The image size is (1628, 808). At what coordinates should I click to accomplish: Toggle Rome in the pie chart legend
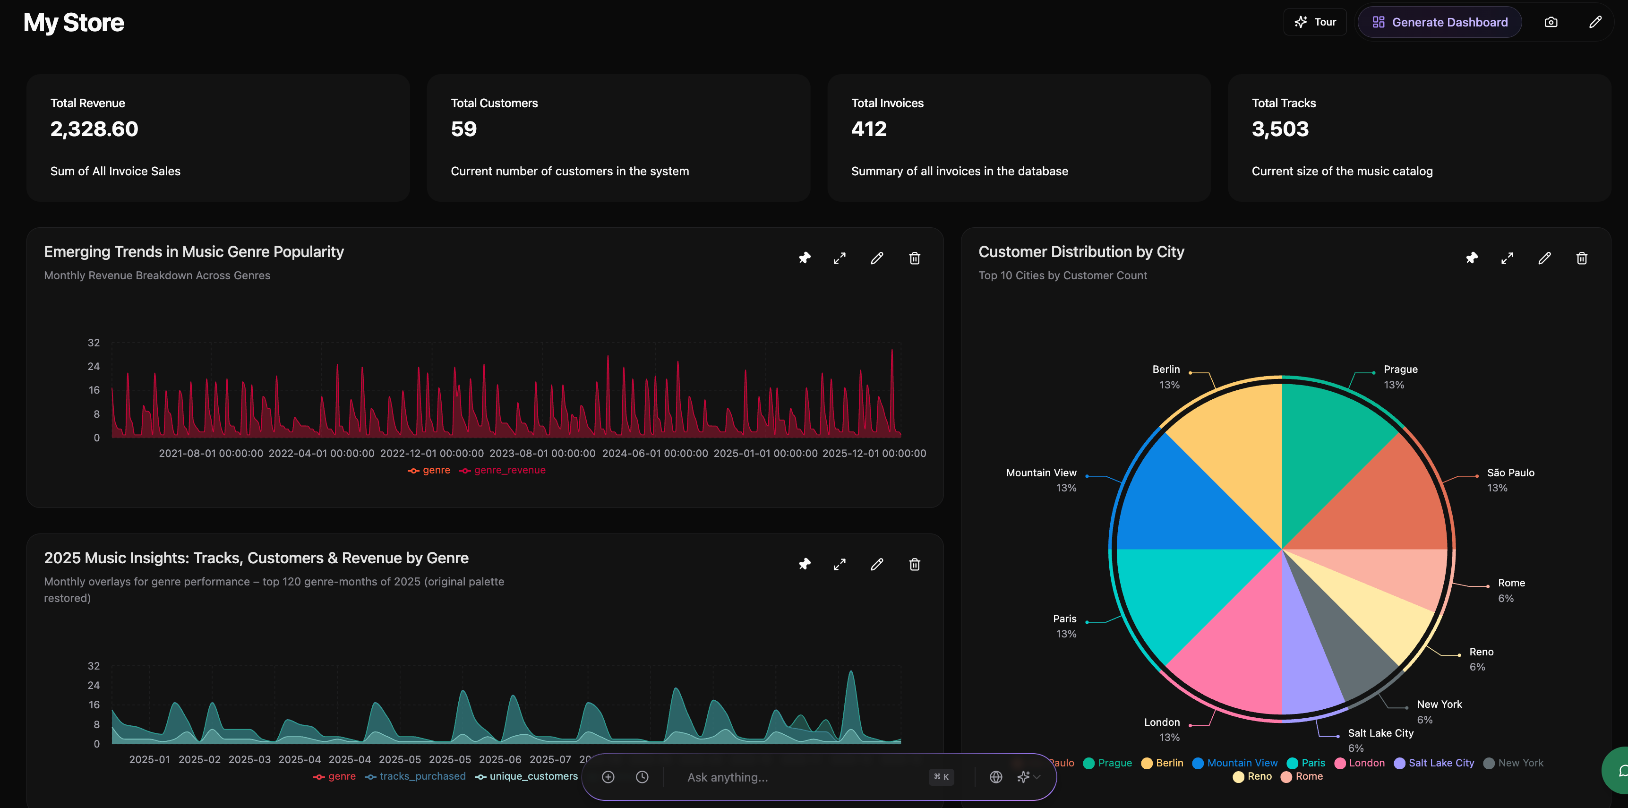click(x=1302, y=776)
